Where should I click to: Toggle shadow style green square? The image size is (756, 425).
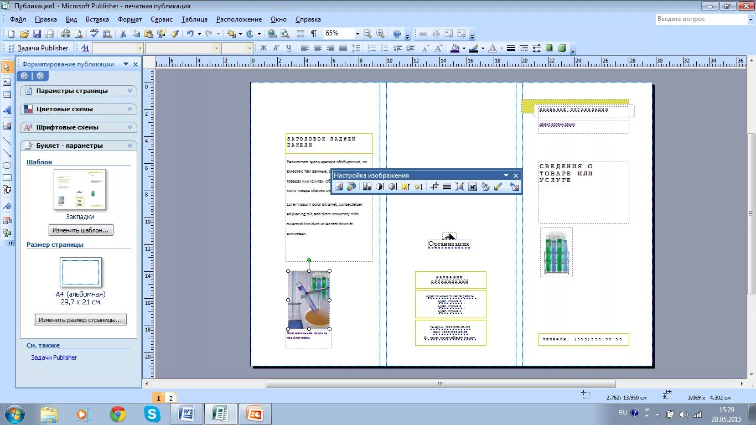(549, 48)
